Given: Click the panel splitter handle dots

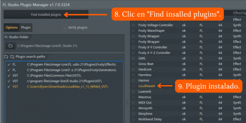Looking at the screenshot, I should click(x=127, y=102).
